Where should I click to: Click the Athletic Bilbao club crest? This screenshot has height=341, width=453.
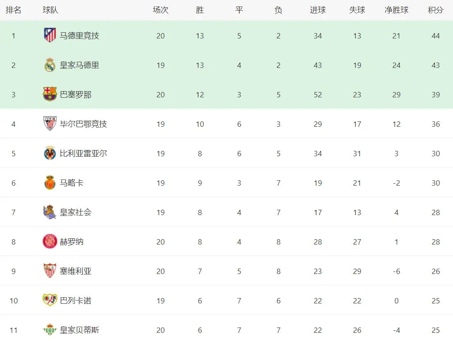point(50,124)
